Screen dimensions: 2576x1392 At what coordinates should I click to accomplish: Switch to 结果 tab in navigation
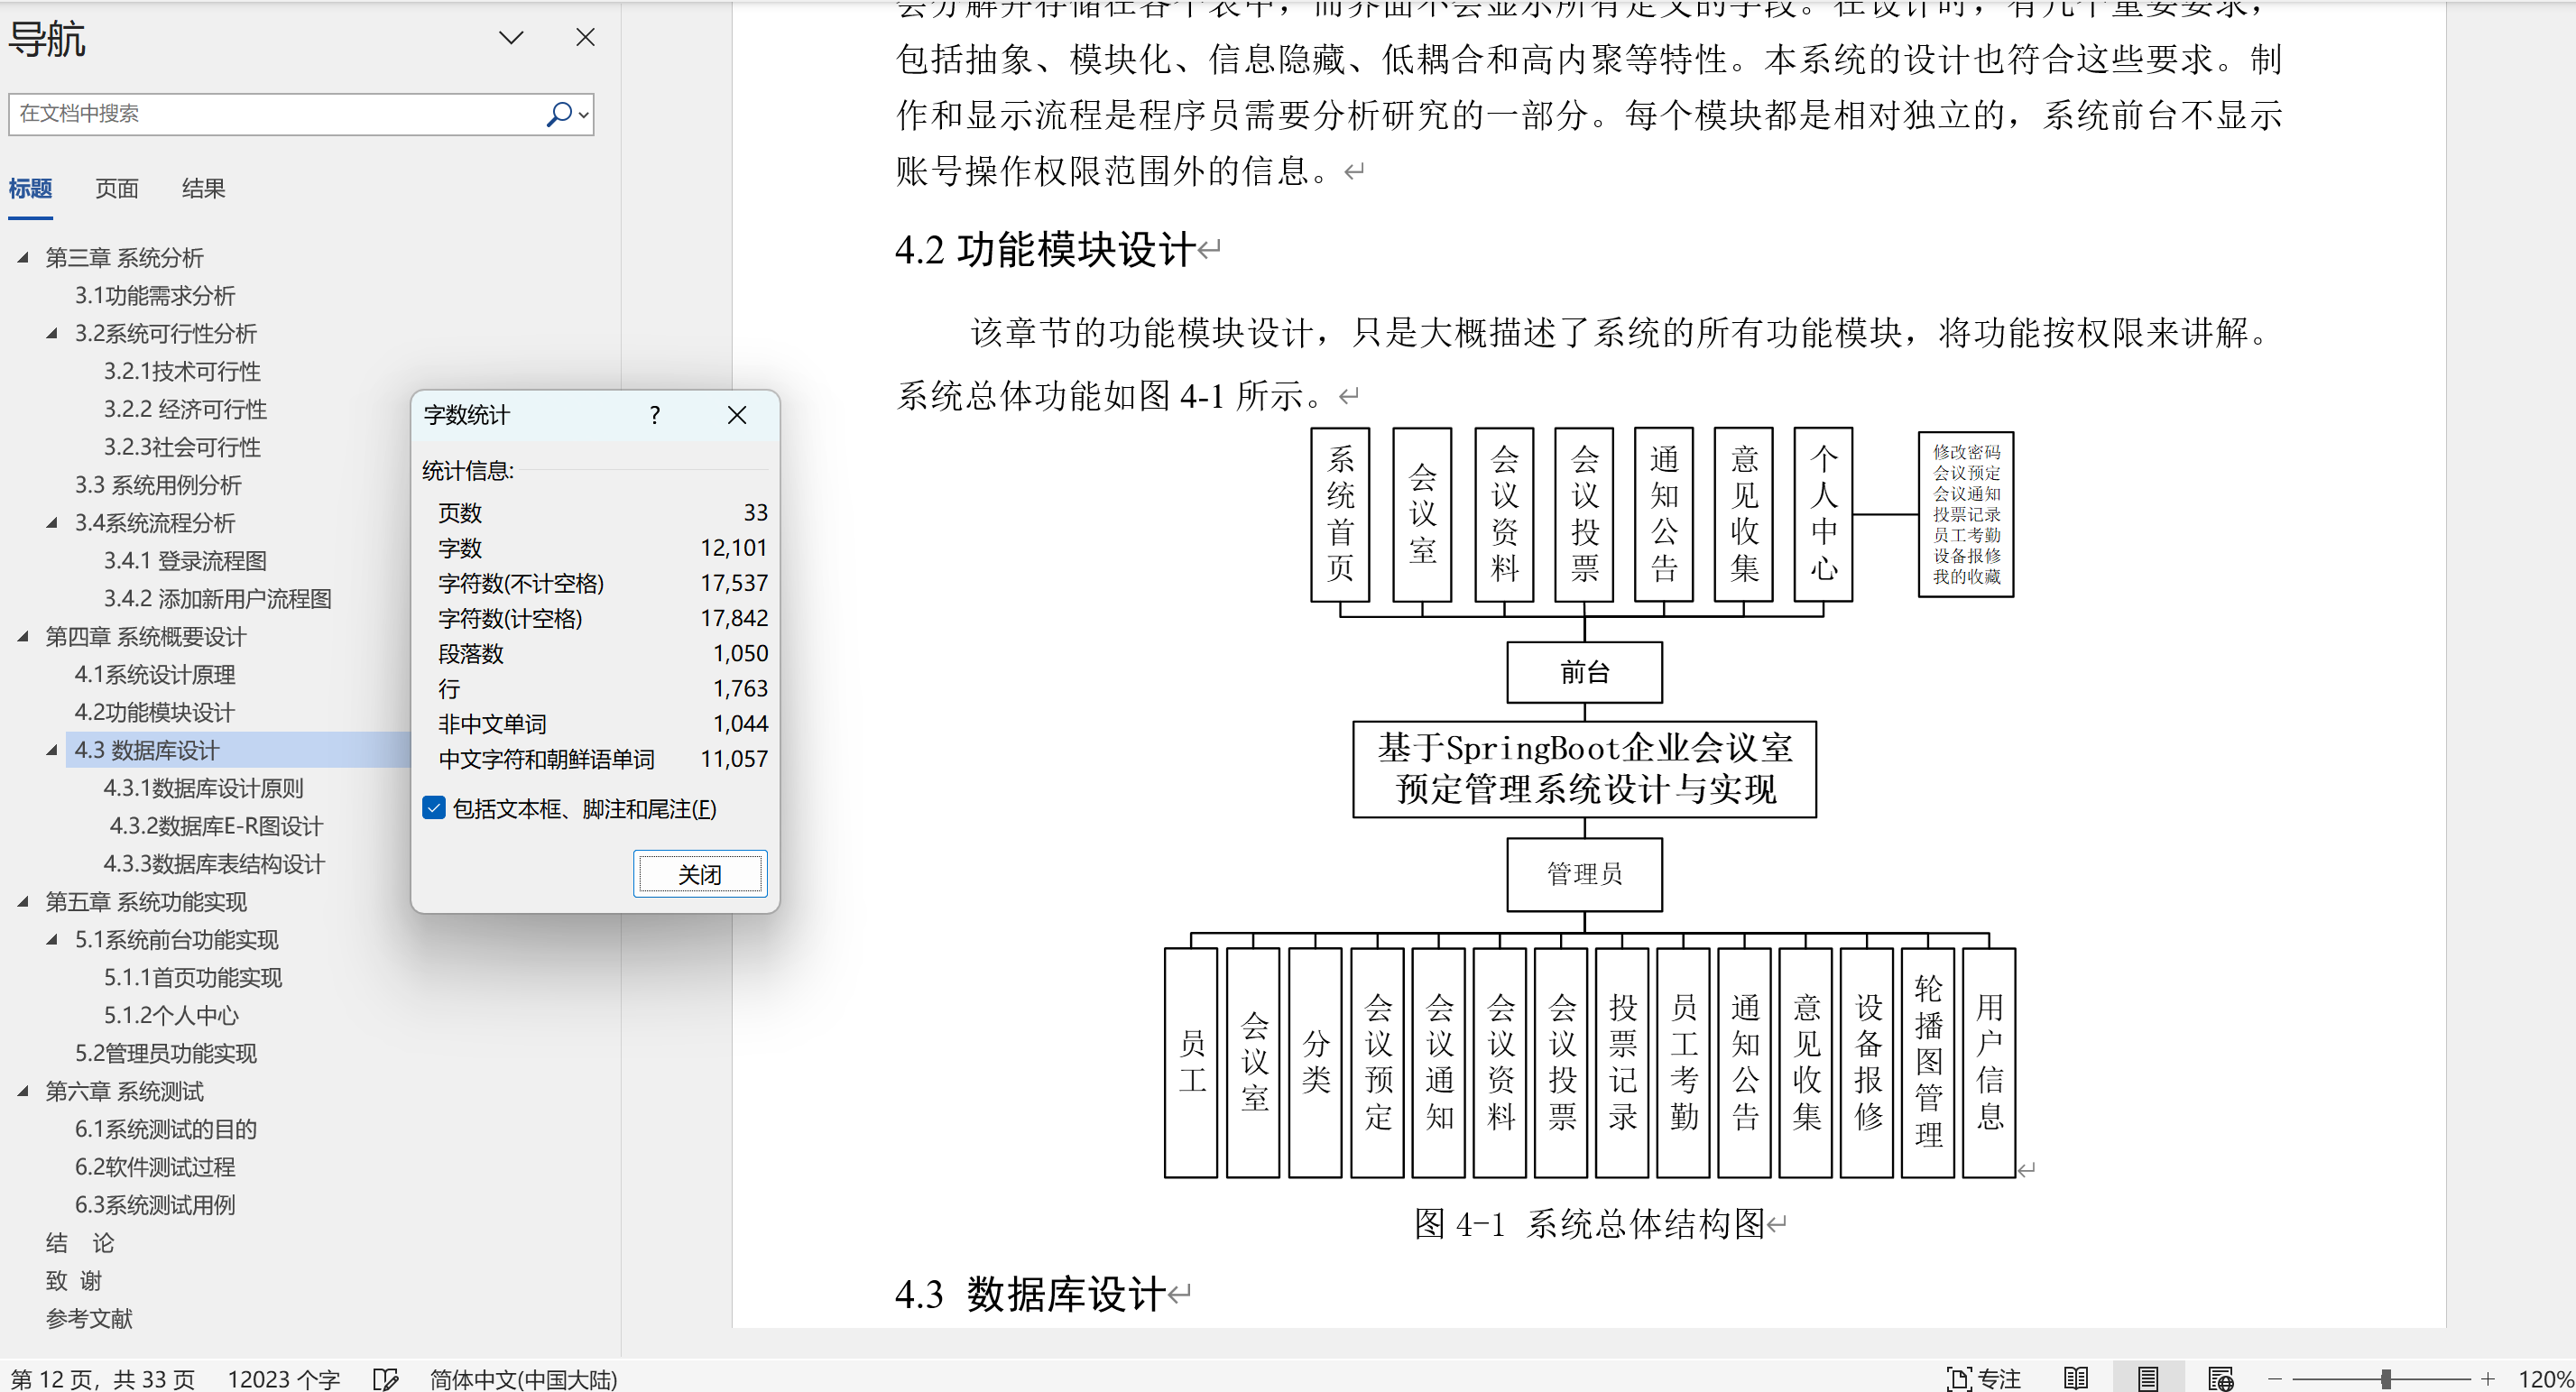(203, 188)
